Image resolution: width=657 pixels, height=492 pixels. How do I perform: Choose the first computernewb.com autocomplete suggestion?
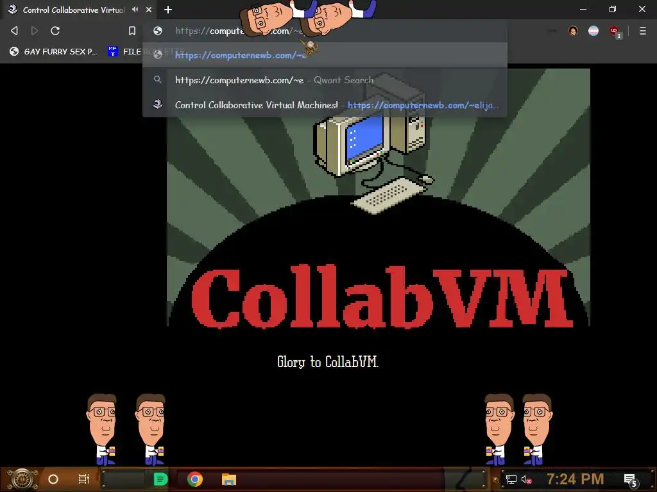[x=325, y=55]
